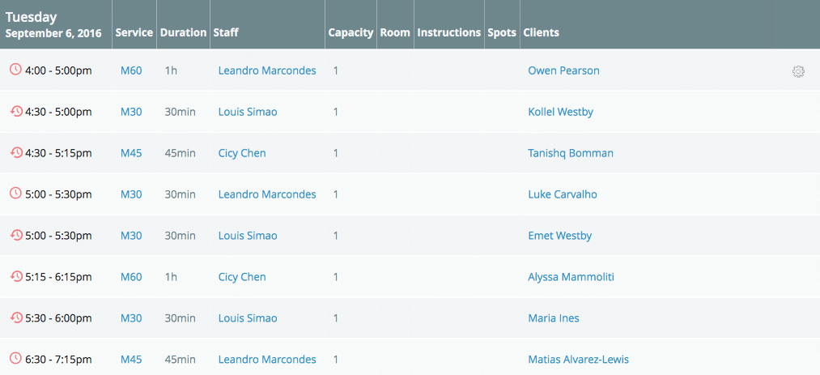Open client Alyssa Mammoliti
820x375 pixels.
tap(571, 277)
